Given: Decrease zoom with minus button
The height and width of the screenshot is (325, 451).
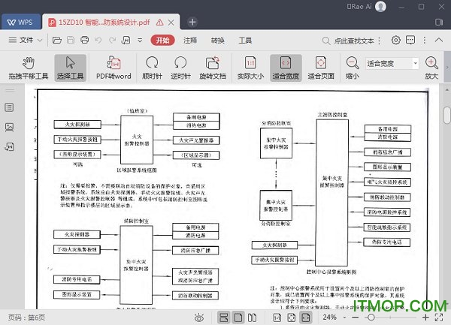Looking at the screenshot, I should (356, 317).
